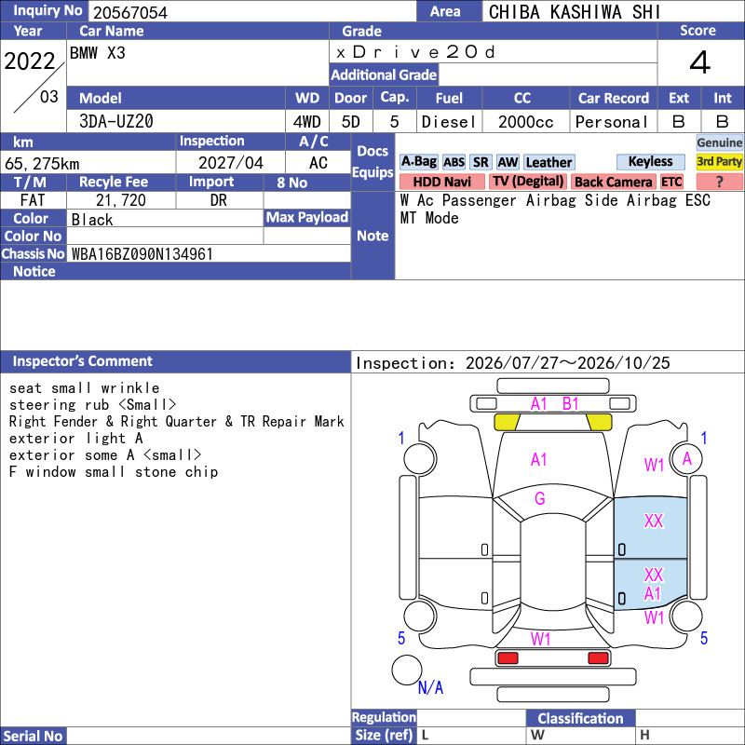Click the mileage 65,275km

(x=42, y=164)
